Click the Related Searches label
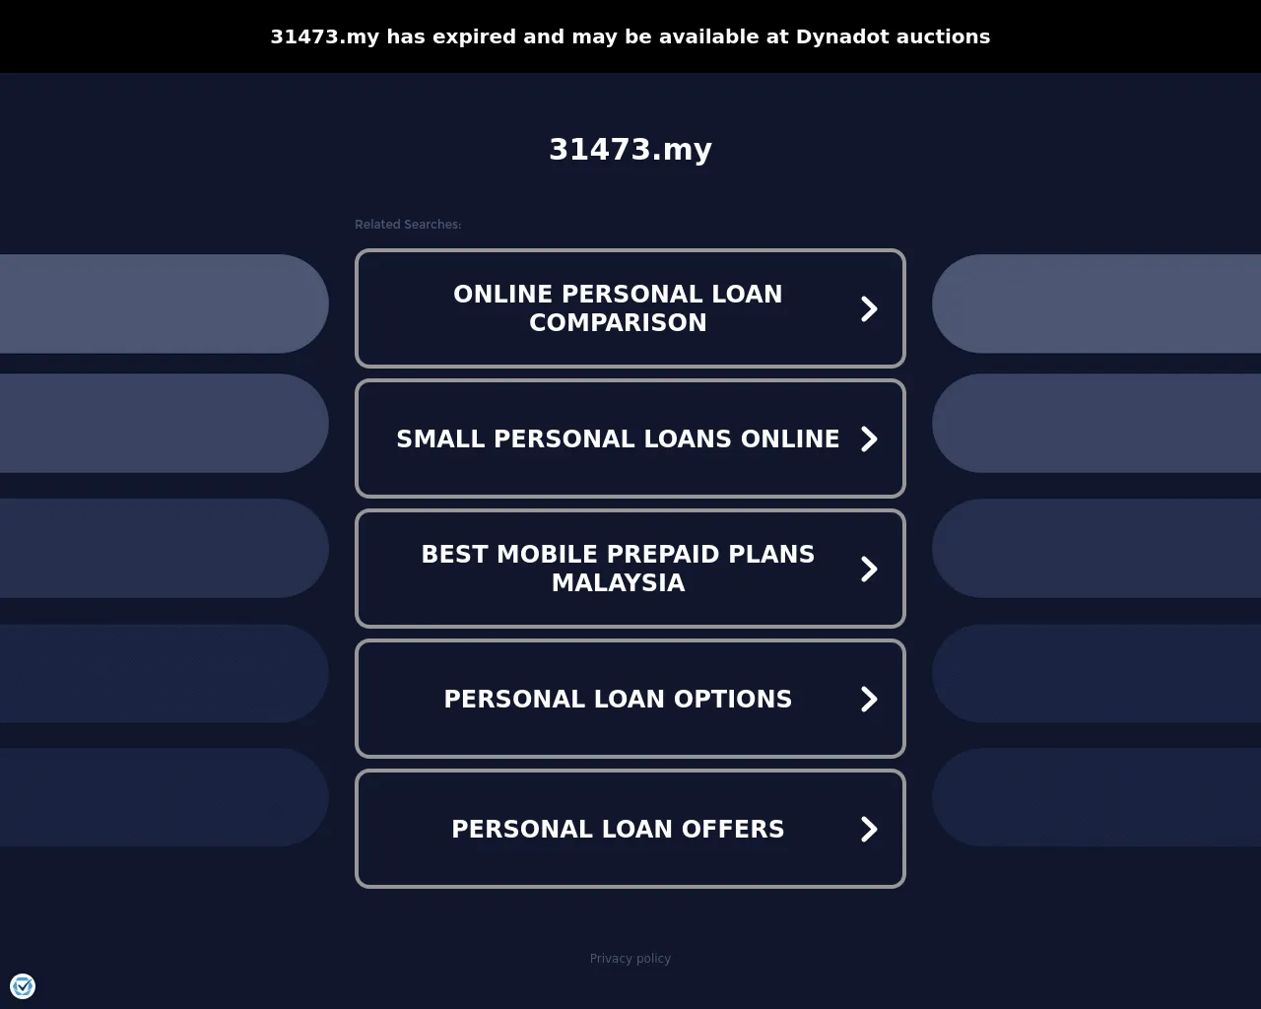 [x=408, y=225]
